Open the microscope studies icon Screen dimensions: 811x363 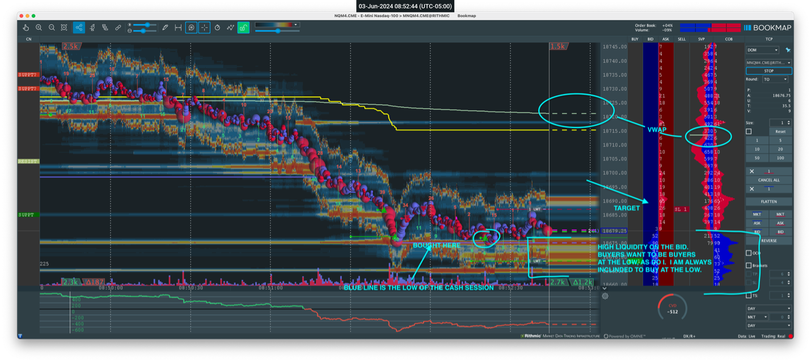tap(92, 27)
